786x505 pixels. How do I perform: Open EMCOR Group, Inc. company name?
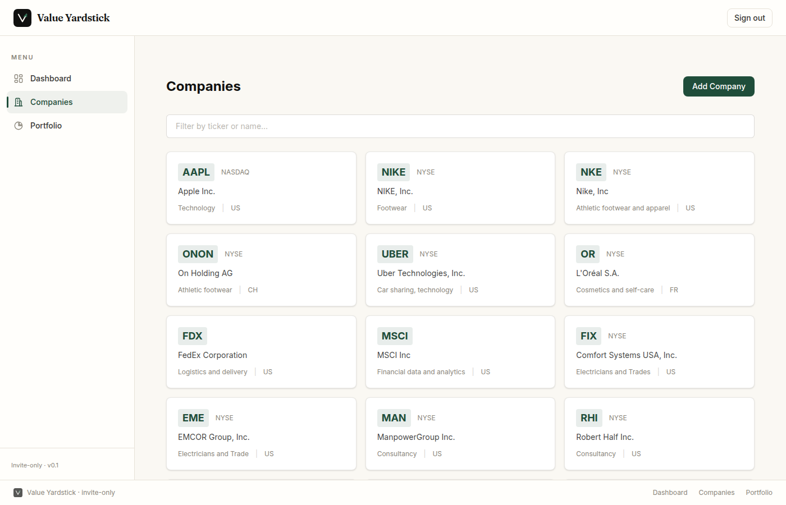214,437
